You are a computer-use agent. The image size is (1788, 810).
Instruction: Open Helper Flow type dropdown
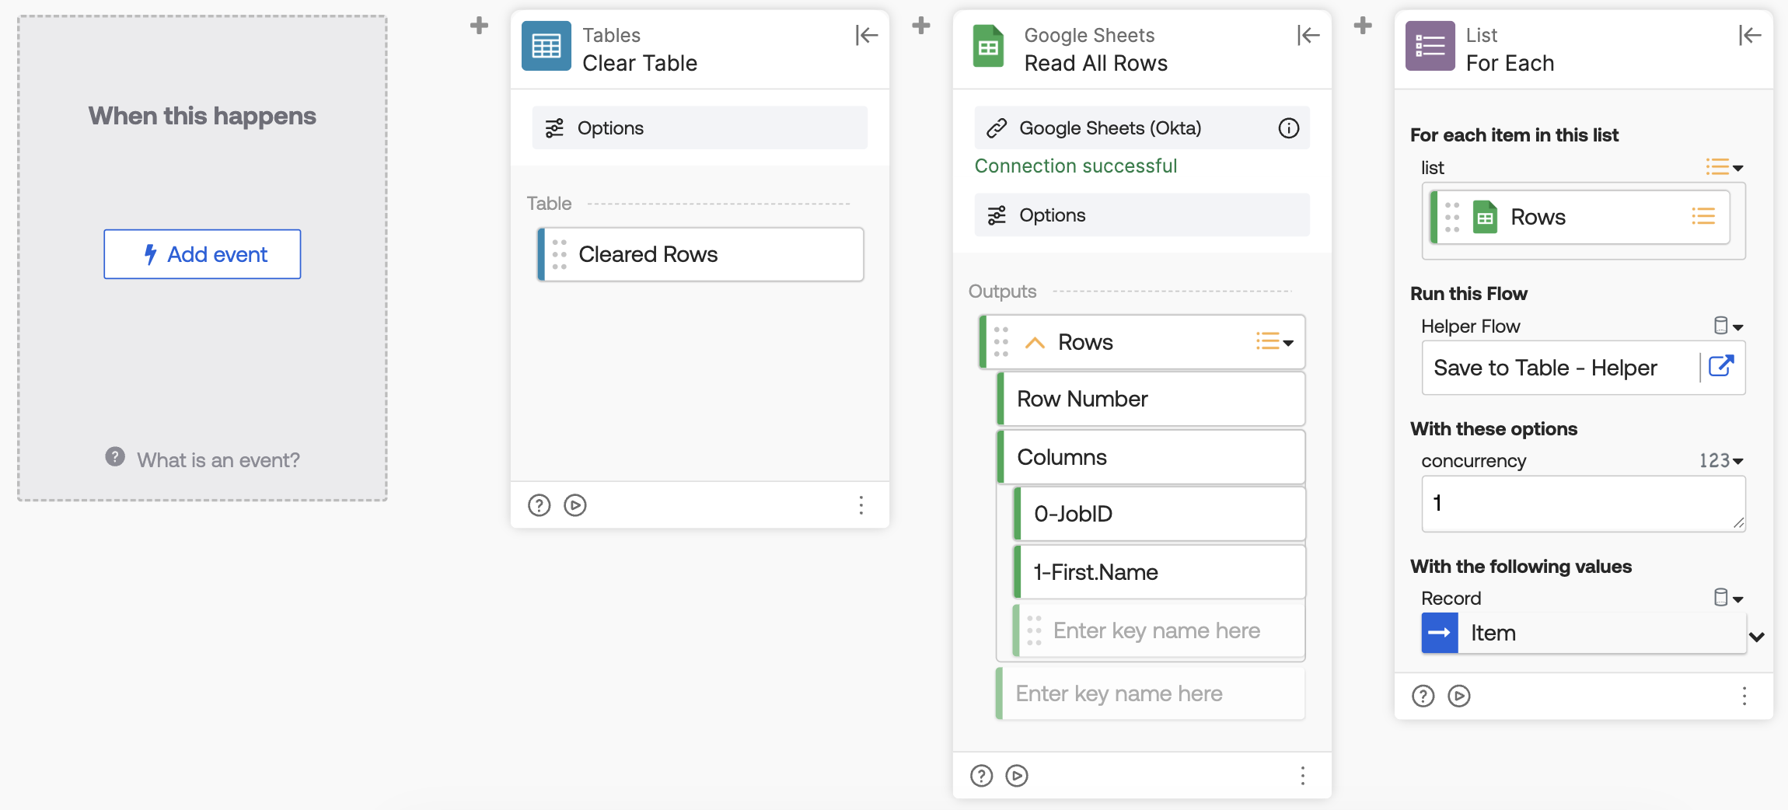[1729, 326]
